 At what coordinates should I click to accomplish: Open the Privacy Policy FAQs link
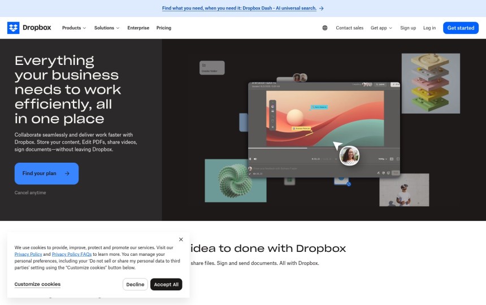pos(72,254)
